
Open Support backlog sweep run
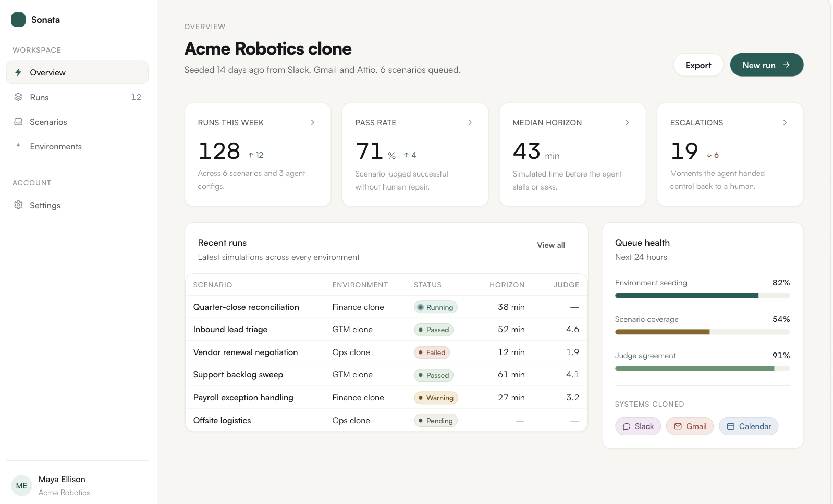click(x=386, y=375)
